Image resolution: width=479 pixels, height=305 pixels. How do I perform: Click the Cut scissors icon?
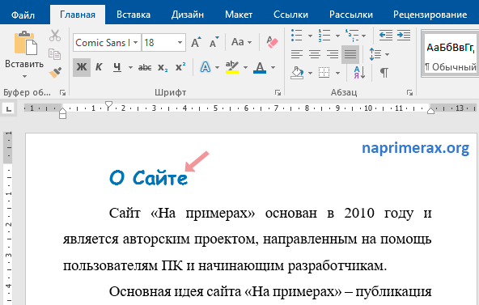pos(55,36)
